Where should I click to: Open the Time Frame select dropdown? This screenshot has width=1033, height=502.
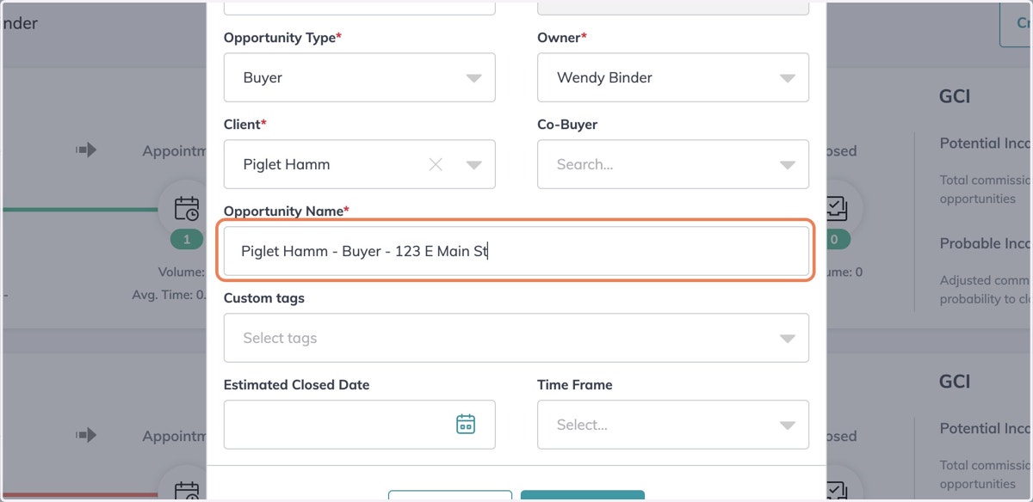click(x=673, y=425)
